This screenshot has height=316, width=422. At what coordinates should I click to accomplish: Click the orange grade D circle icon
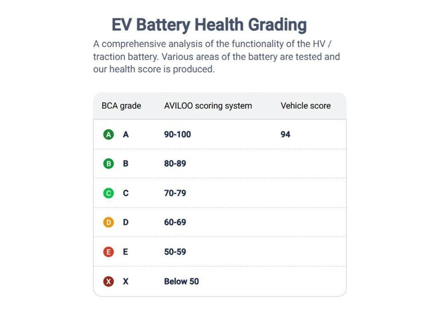tap(108, 222)
